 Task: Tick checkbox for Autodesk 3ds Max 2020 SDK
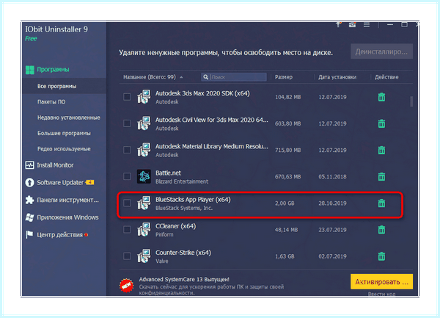[127, 97]
